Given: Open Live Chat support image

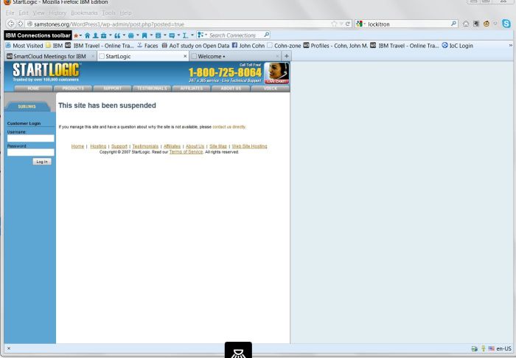Looking at the screenshot, I should 277,73.
